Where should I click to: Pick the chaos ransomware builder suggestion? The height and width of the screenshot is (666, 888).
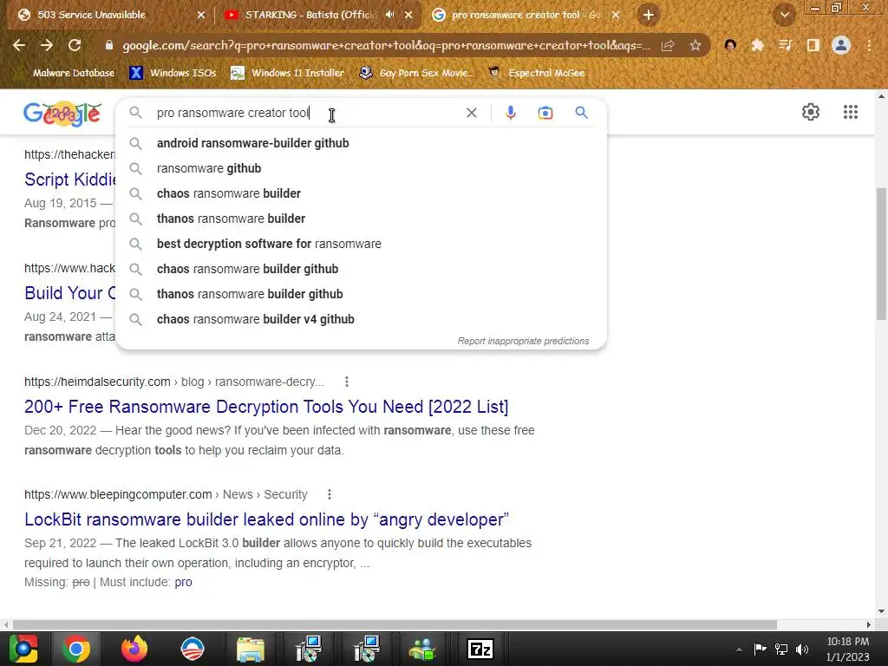click(x=362, y=193)
